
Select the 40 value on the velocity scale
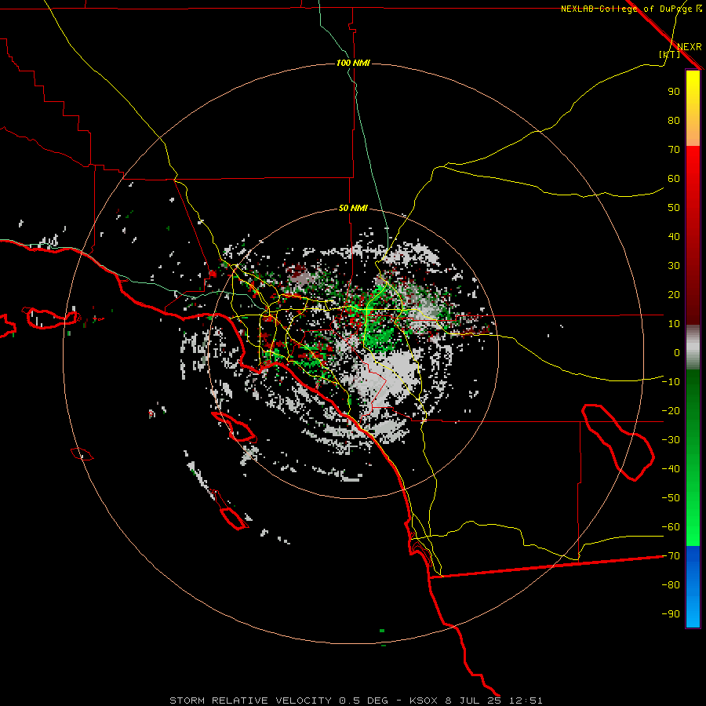674,236
